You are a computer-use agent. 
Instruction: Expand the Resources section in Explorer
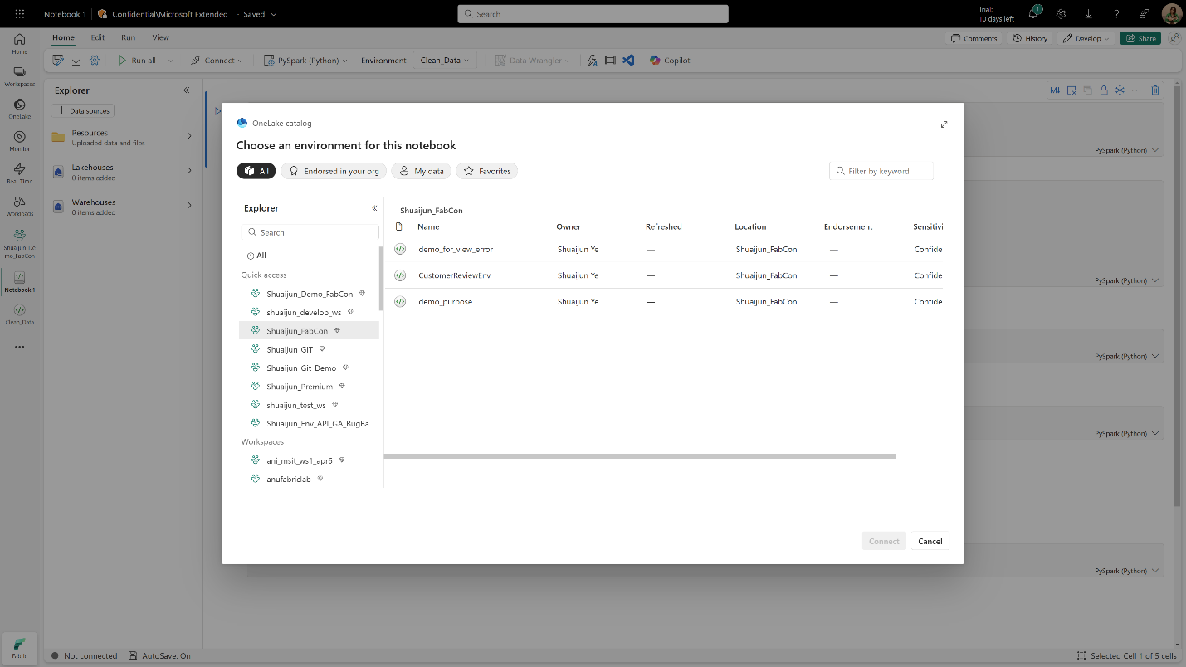click(x=189, y=136)
